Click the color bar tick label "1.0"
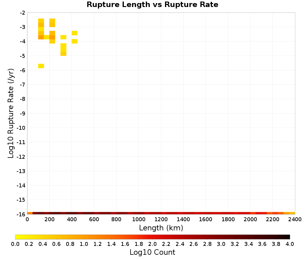305x259 pixels. 84,244
